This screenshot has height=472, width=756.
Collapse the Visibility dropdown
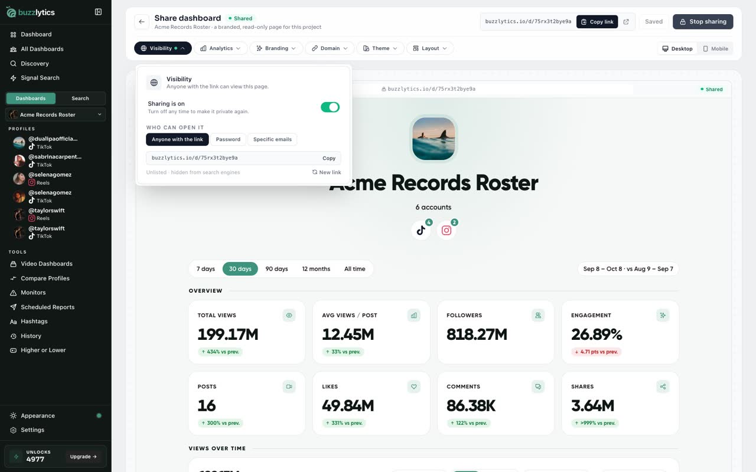(x=163, y=48)
